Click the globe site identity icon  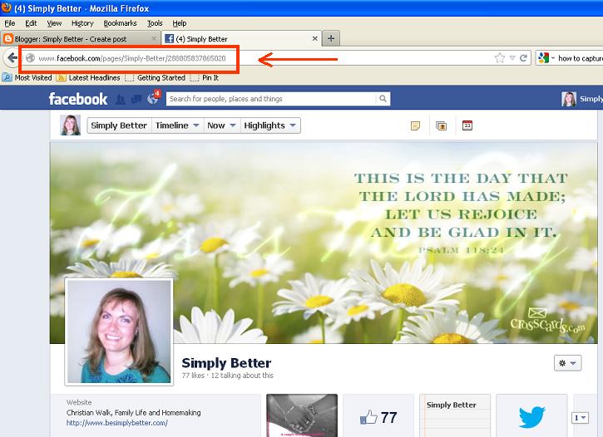pos(30,58)
